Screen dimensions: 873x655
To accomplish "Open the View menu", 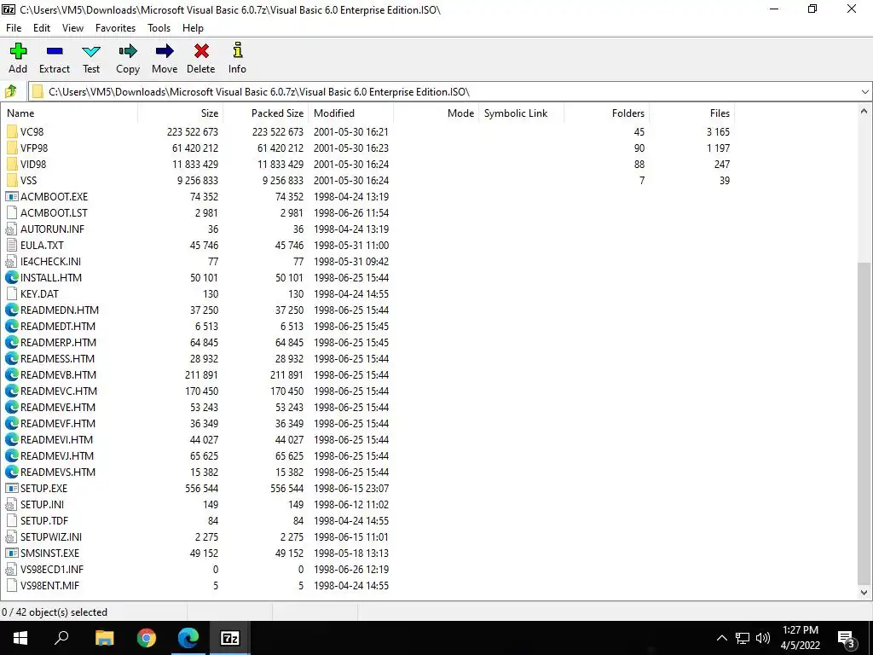I will [x=73, y=28].
